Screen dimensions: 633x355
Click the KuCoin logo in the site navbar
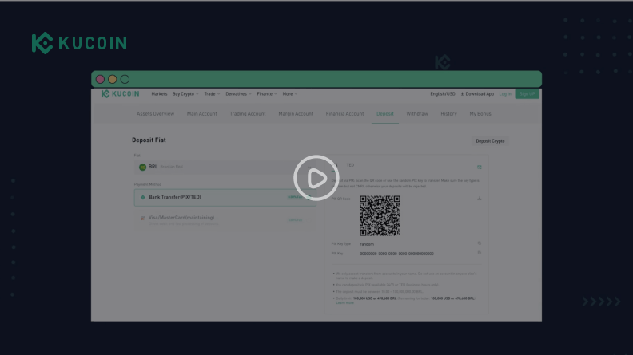click(121, 94)
